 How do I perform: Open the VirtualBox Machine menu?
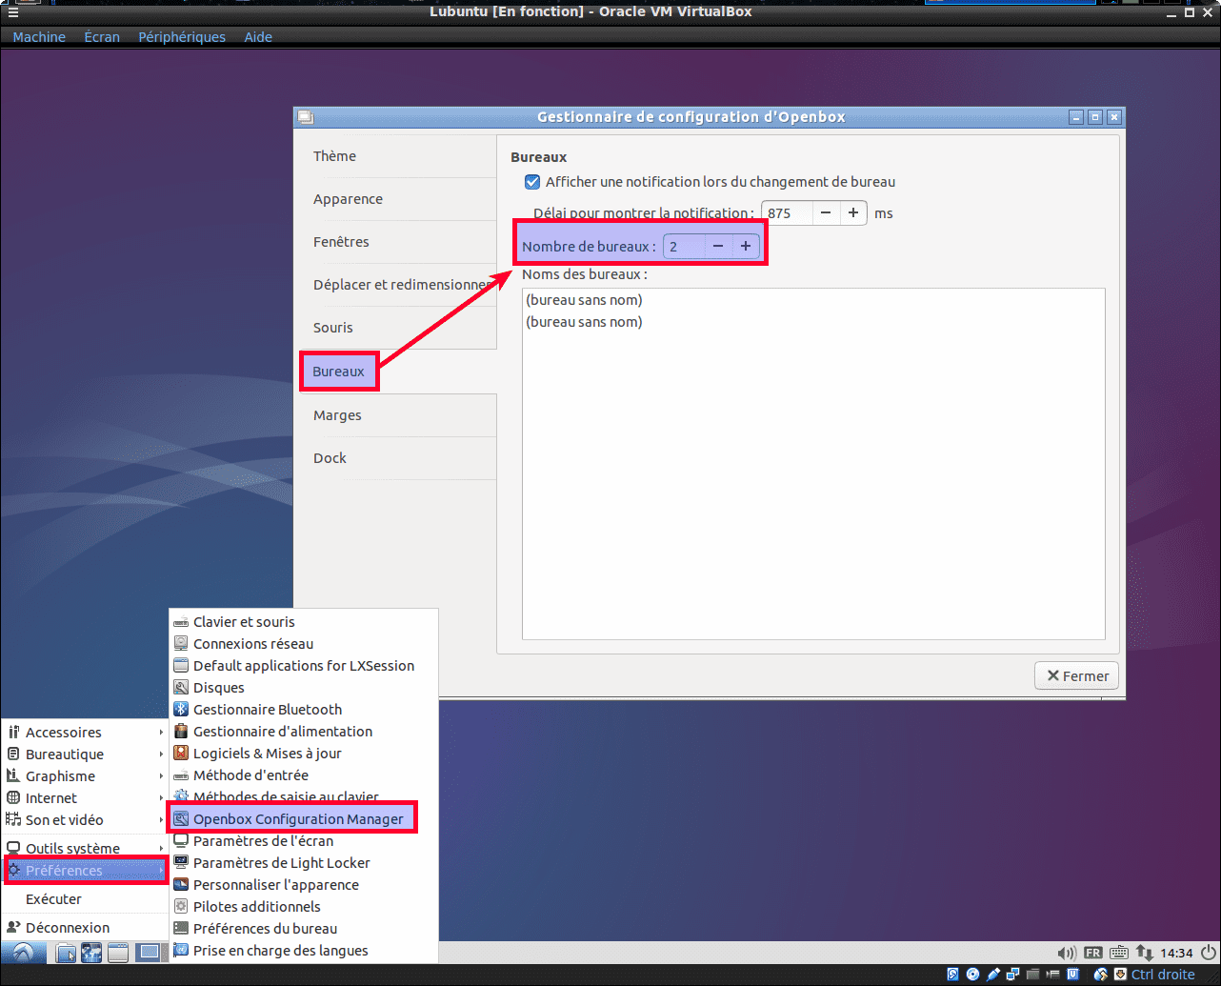[x=39, y=37]
